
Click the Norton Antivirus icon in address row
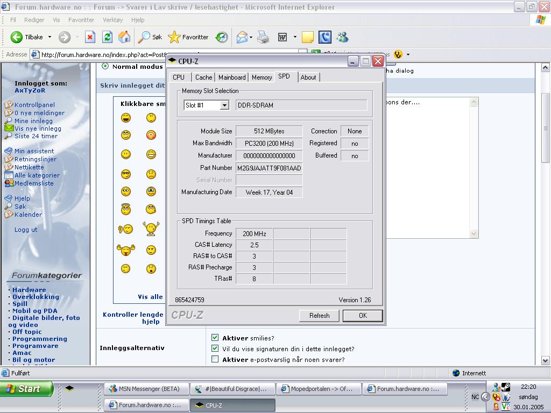tap(398, 54)
